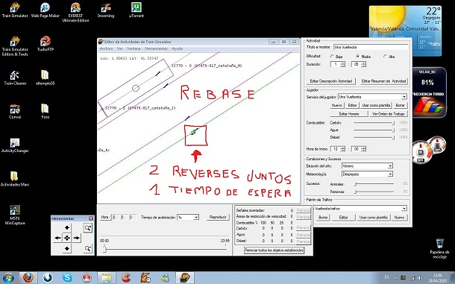Expand the Meteorología dropdown

click(390, 174)
